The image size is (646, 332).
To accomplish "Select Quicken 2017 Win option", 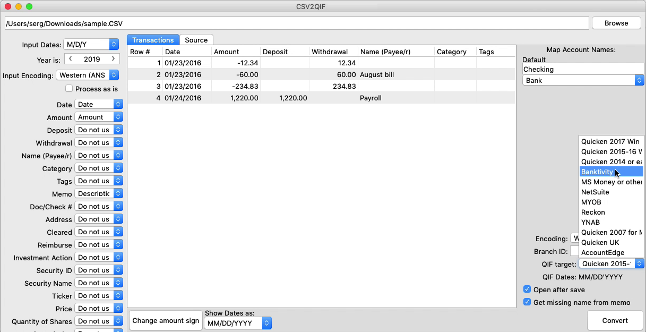I will (611, 142).
